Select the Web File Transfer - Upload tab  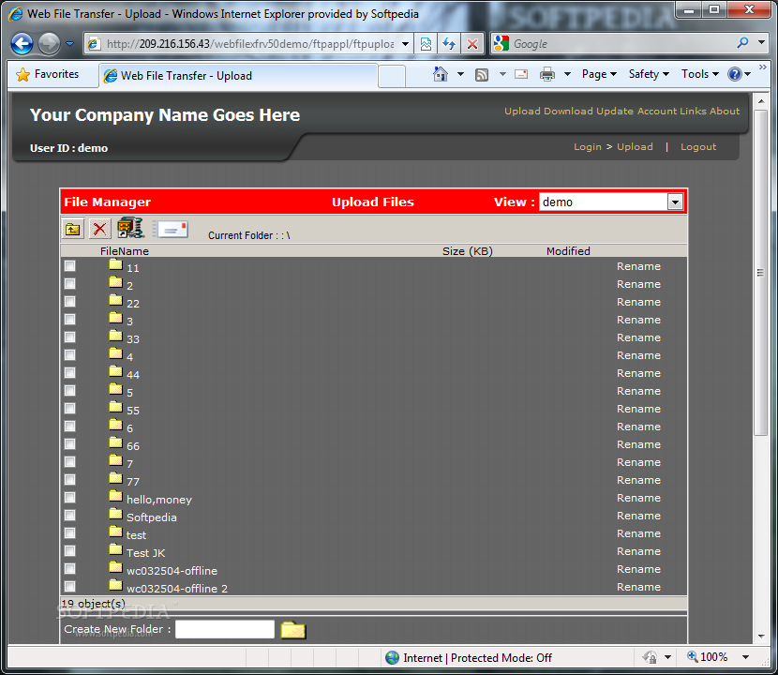[238, 75]
